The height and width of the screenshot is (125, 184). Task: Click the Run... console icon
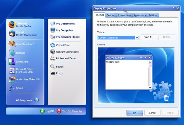pos(53,73)
